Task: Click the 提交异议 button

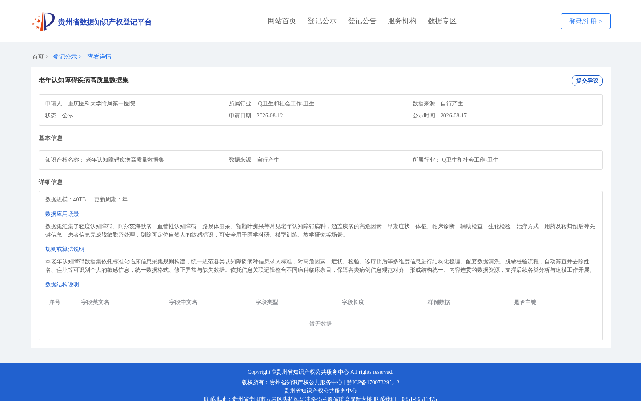Action: pos(587,81)
